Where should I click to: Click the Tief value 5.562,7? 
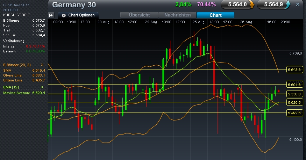(38, 30)
